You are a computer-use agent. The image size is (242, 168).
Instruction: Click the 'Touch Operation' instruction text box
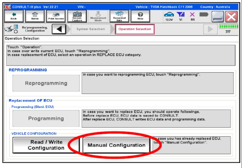click(x=121, y=55)
